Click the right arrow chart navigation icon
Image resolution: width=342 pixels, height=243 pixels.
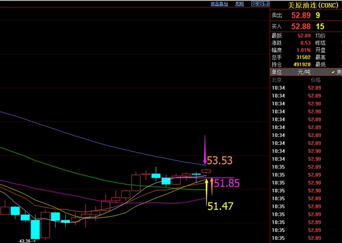click(260, 4)
